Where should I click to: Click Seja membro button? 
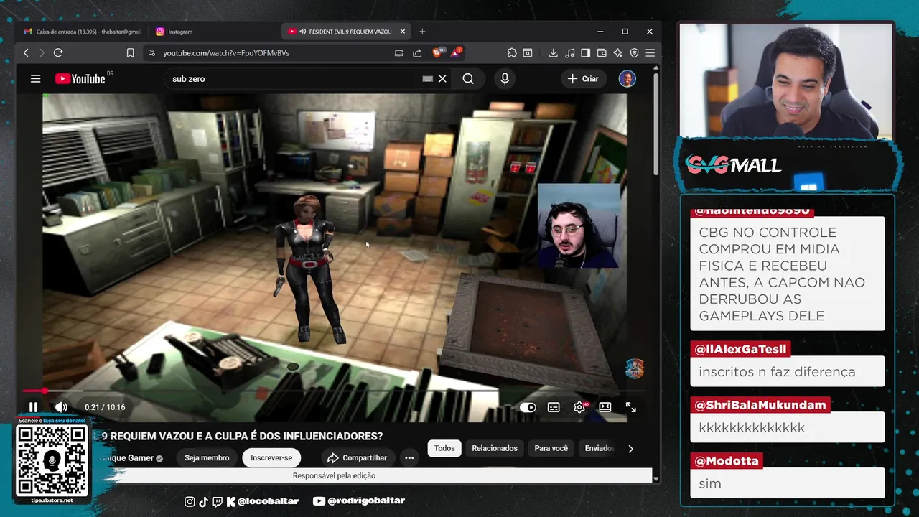207,458
